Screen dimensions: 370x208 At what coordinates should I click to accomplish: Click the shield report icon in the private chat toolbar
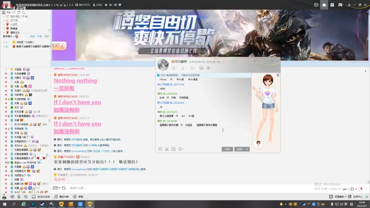pyautogui.click(x=209, y=68)
